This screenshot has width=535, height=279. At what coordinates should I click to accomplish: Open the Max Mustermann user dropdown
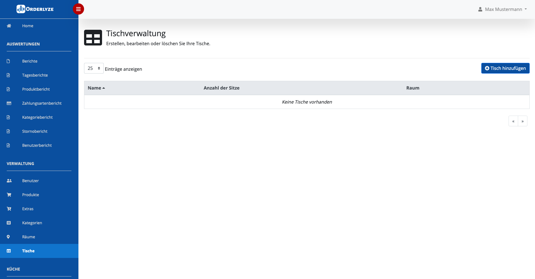coord(502,9)
